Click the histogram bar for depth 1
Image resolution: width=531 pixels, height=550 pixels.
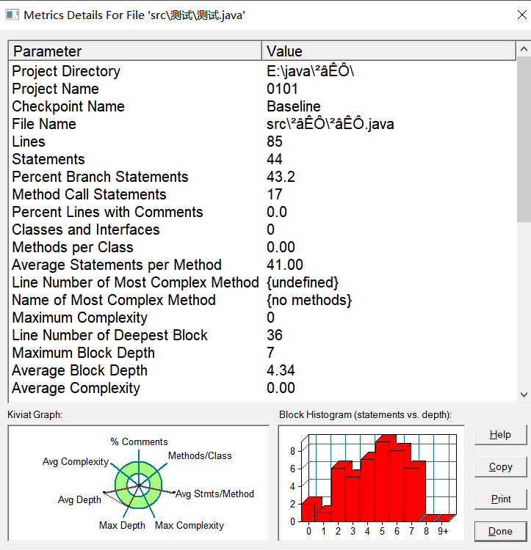click(323, 517)
